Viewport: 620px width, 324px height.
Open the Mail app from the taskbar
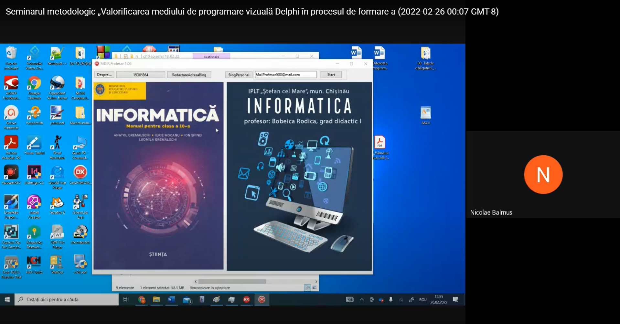(187, 300)
